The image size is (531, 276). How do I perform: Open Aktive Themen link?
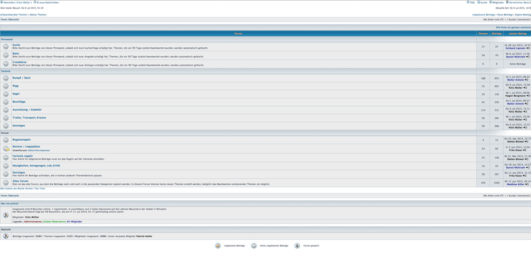coord(38,15)
